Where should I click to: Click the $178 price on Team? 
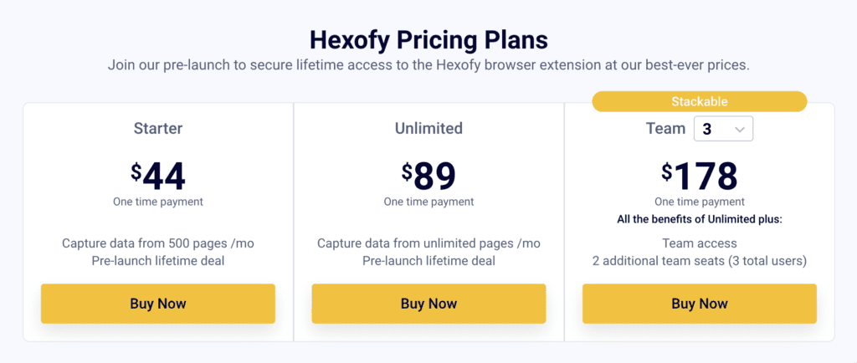(700, 176)
